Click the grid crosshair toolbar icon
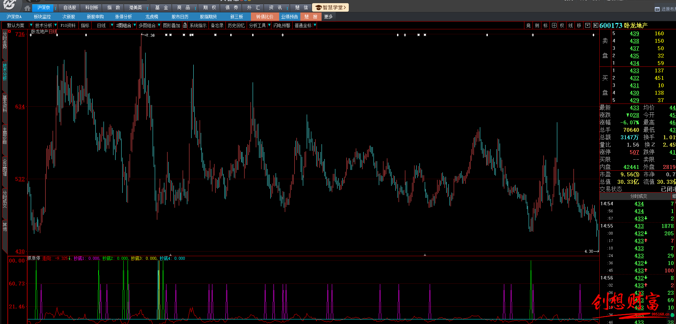 [554, 25]
